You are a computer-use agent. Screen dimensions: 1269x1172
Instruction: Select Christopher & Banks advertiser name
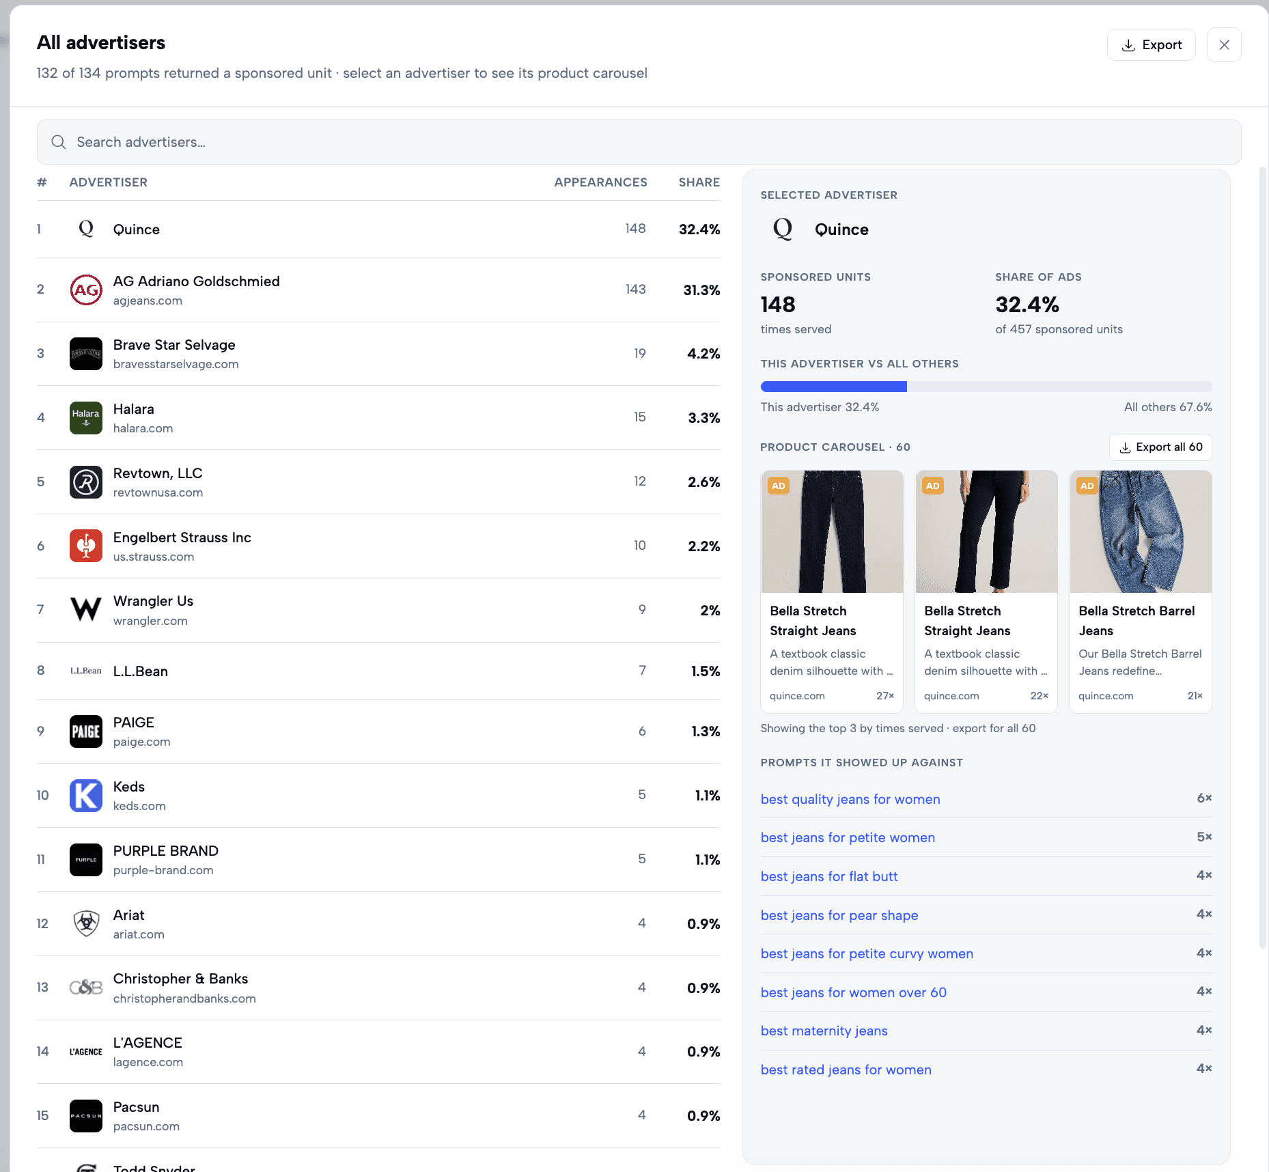click(181, 979)
